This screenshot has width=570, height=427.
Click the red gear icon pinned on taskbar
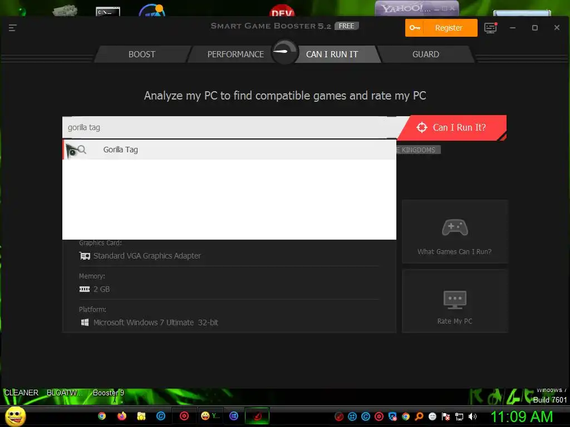pyautogui.click(x=184, y=416)
